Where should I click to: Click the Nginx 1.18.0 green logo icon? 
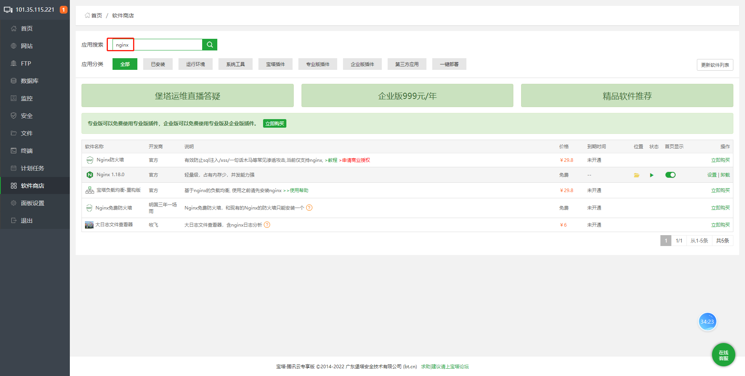(90, 175)
